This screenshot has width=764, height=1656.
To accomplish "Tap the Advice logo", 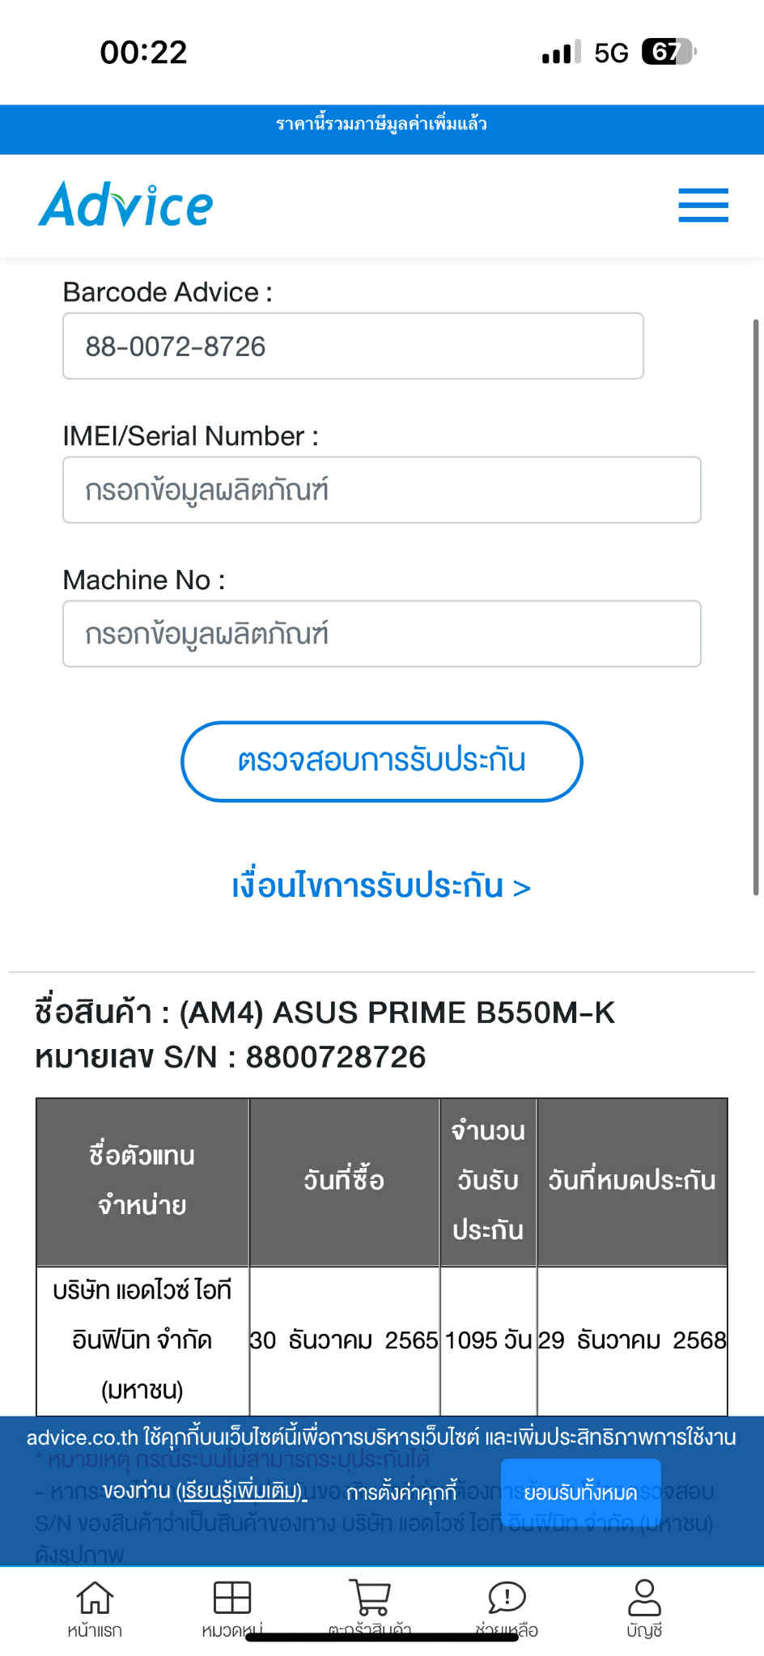I will click(x=126, y=204).
